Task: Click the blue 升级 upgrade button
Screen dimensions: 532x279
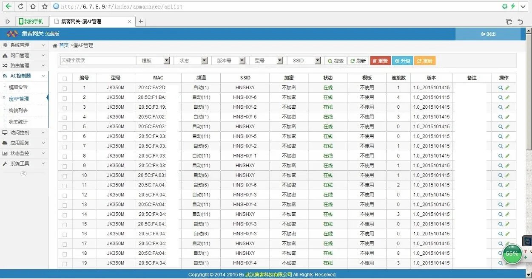Action: [402, 61]
